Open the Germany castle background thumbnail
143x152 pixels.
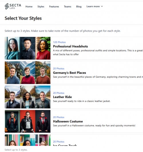[43, 72]
